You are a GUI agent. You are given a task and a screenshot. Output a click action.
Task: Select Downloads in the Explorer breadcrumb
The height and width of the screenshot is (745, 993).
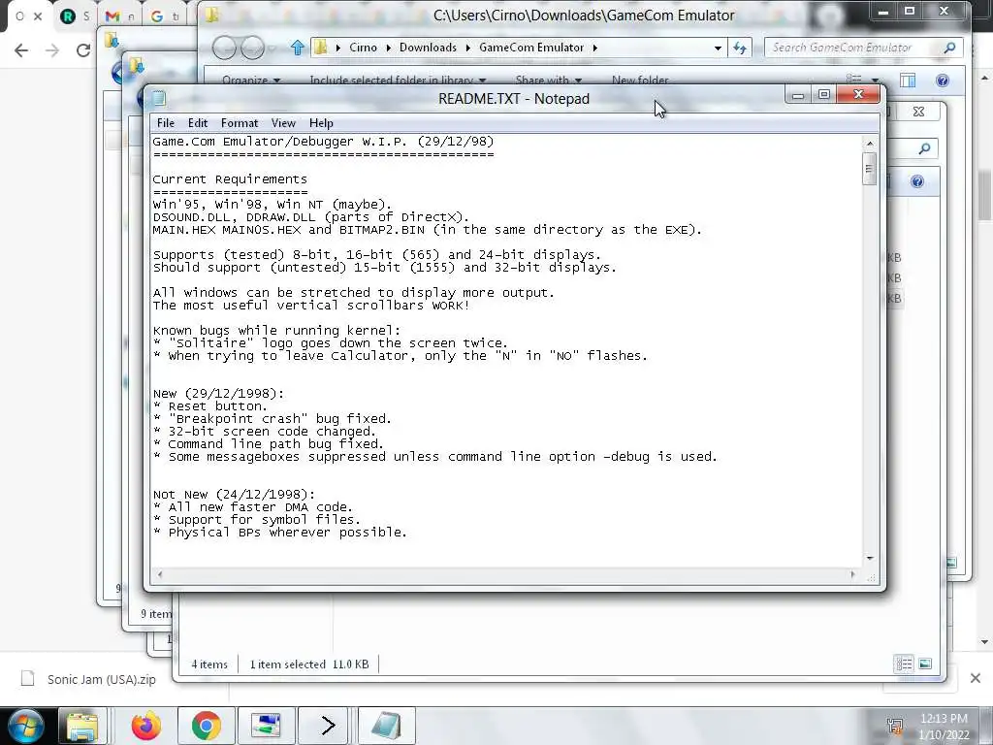pyautogui.click(x=428, y=48)
